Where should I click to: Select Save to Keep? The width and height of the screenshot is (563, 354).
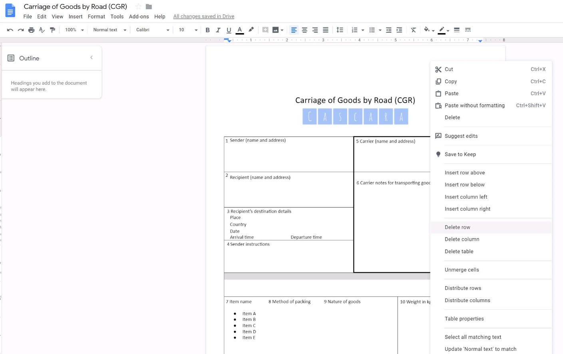tap(491, 154)
